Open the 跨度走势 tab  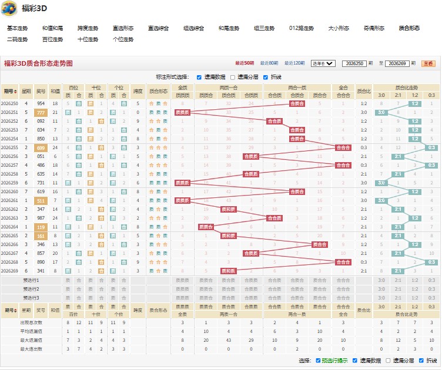point(88,28)
